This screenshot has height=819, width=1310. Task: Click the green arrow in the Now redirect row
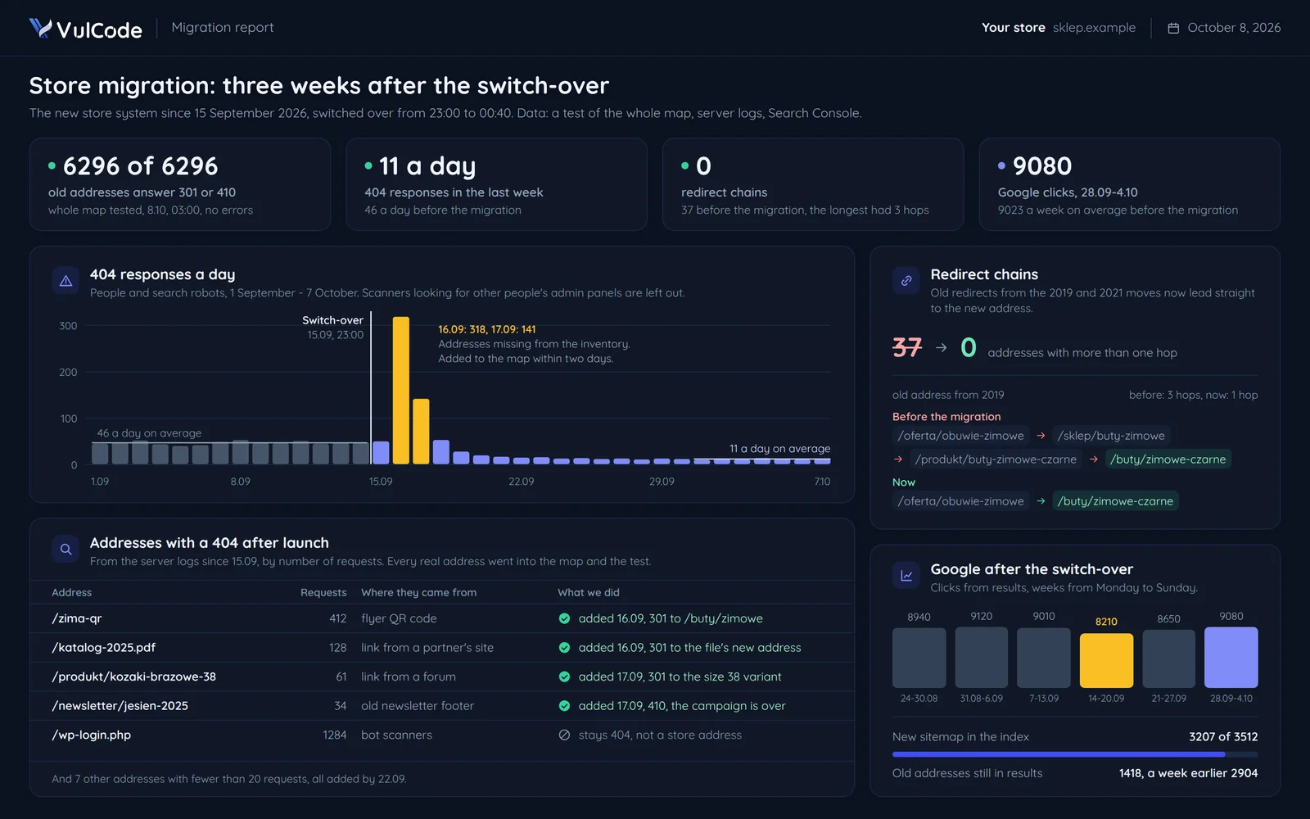click(x=1041, y=501)
